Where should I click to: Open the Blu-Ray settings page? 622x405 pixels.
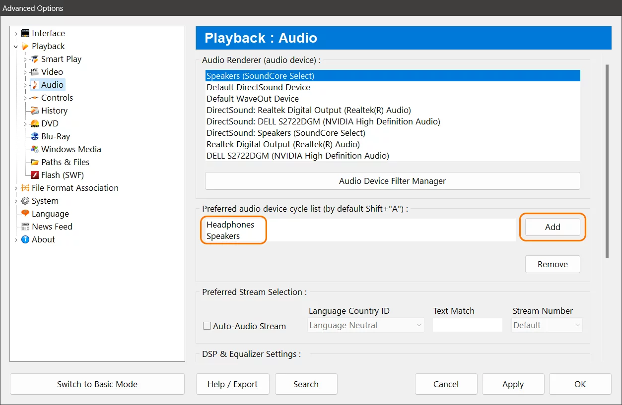(x=56, y=136)
